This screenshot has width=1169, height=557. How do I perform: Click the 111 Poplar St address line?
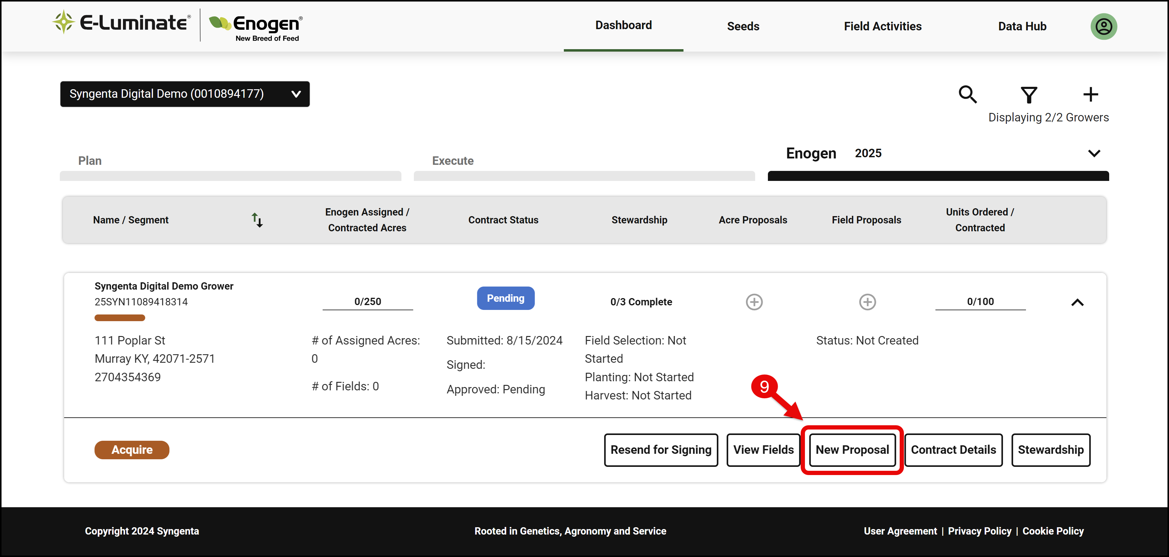[x=130, y=341]
